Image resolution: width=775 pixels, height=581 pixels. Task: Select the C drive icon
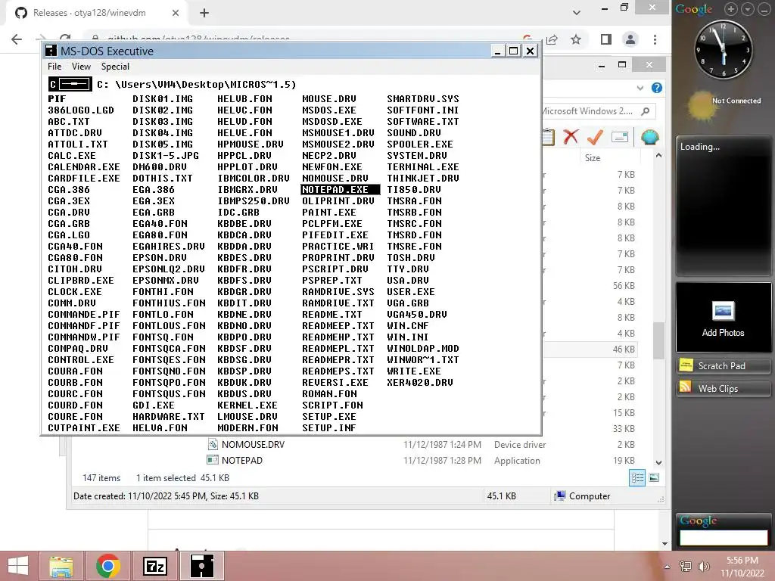[x=70, y=84]
